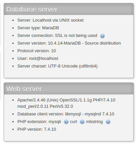Image resolution: width=137 pixels, height=145 pixels.
Task: Click the help icon after mysqli
Action: point(66,122)
